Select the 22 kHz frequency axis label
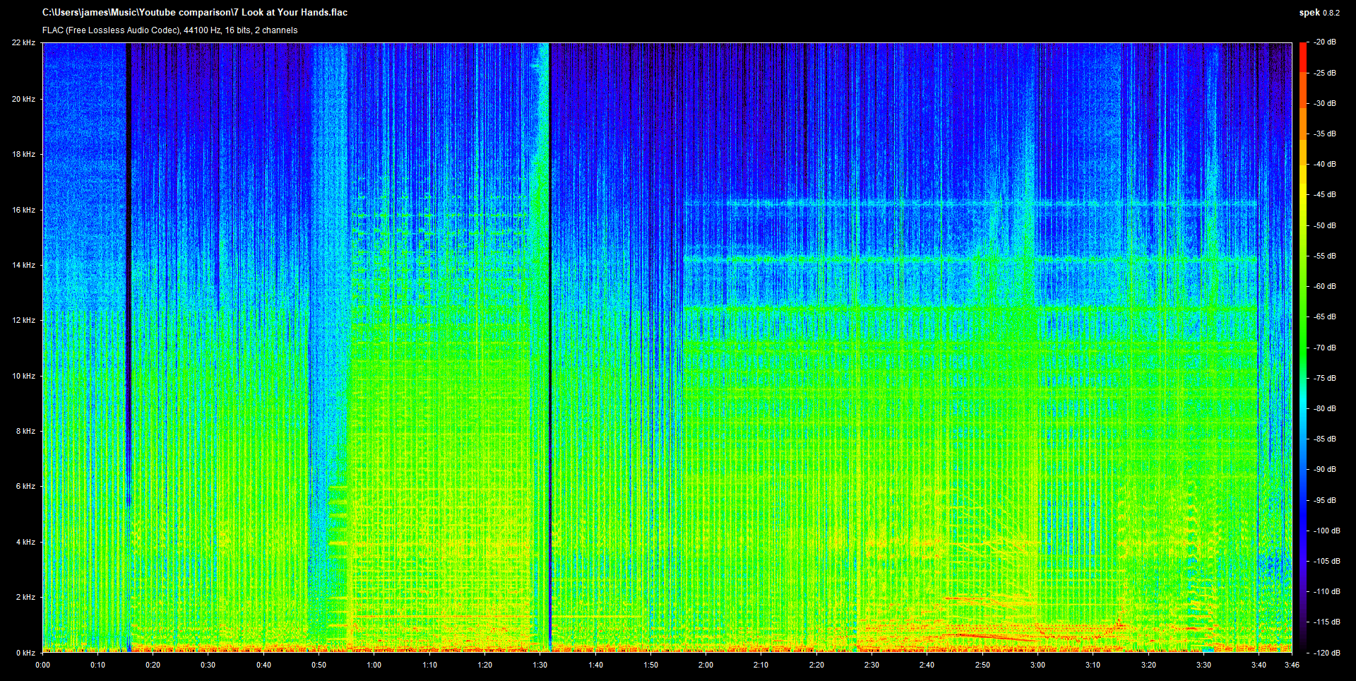 tap(23, 43)
